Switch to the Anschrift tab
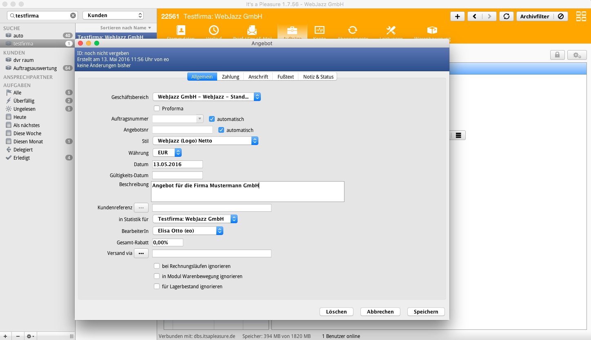This screenshot has width=591, height=340. tap(258, 77)
